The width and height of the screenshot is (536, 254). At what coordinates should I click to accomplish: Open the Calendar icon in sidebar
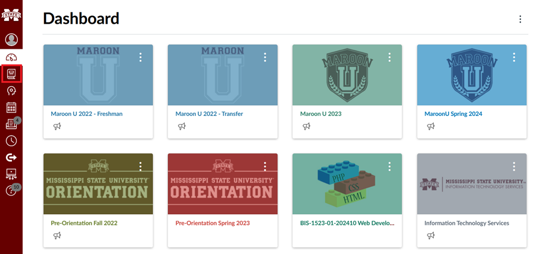11,108
